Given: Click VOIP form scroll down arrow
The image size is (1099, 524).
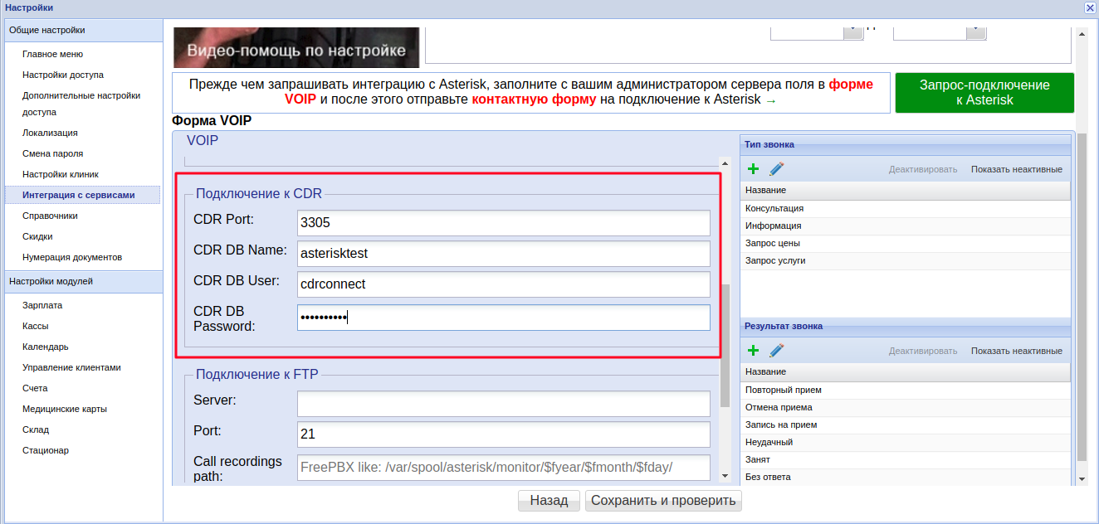Looking at the screenshot, I should [725, 476].
